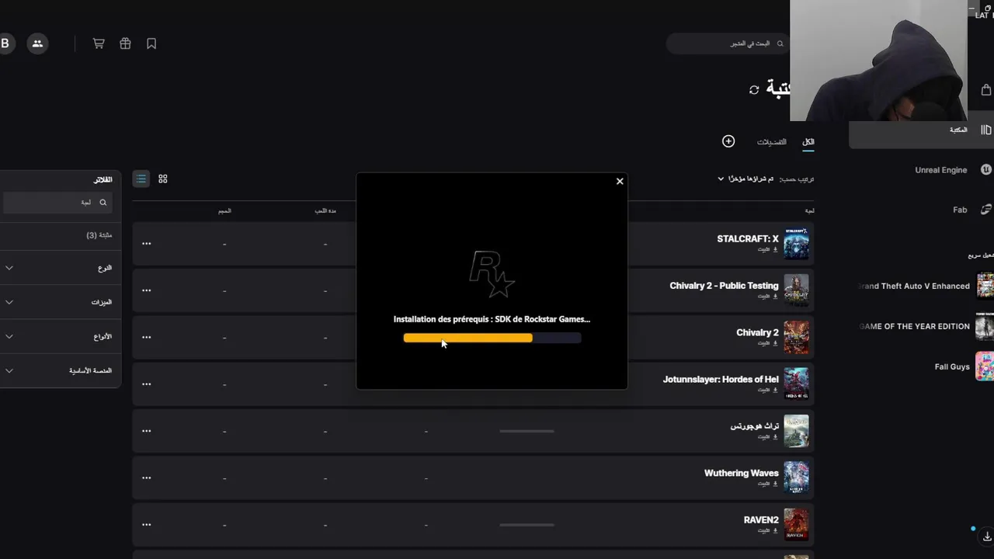This screenshot has height=559, width=994.
Task: Click the install icon under STALCRAFT: X
Action: [x=775, y=250]
